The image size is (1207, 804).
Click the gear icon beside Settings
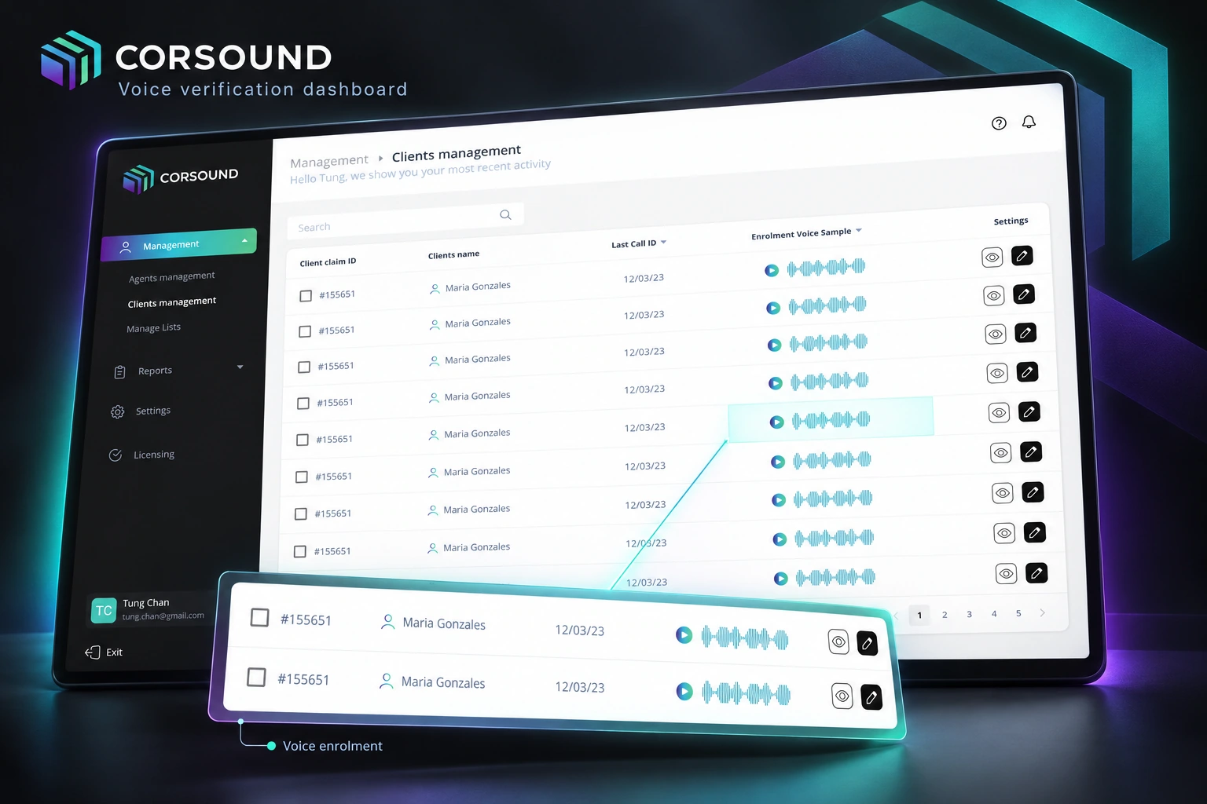click(117, 411)
